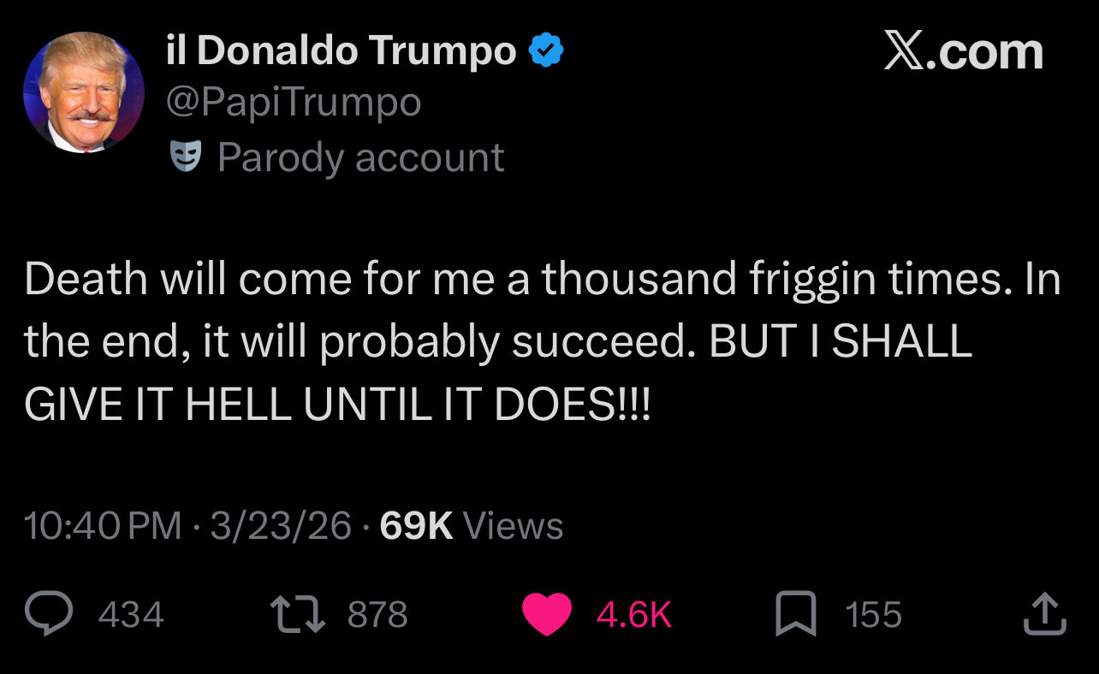Click the 878 reposts count
1099x674 pixels.
coord(377,615)
